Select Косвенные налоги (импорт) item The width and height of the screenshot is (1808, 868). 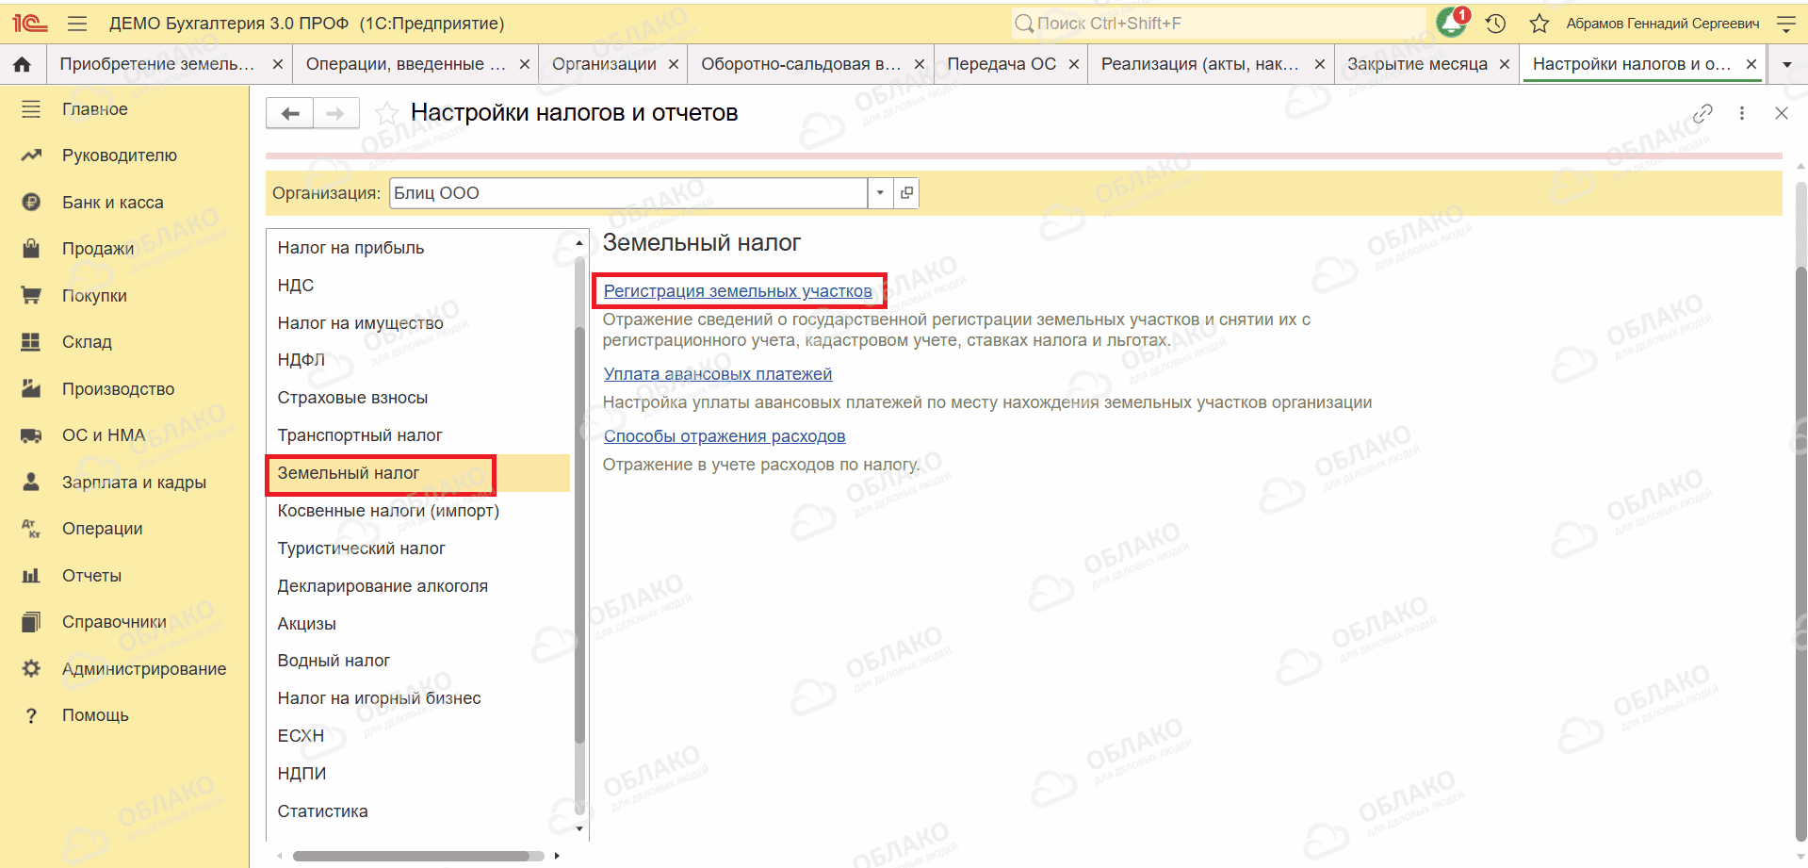tap(419, 511)
